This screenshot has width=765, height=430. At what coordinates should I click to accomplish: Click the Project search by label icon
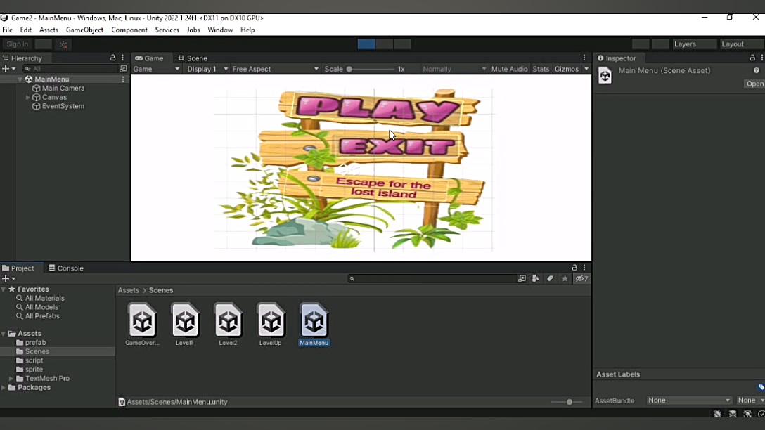coord(550,278)
